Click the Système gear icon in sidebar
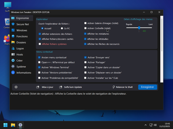This screenshot has width=173, height=129. pyautogui.click(x=13, y=66)
